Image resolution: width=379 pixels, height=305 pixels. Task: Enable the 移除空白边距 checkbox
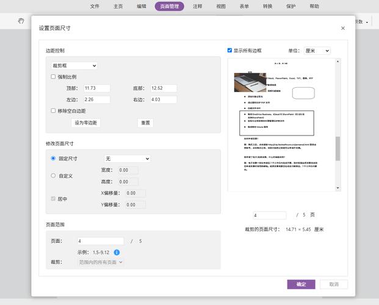coord(53,110)
